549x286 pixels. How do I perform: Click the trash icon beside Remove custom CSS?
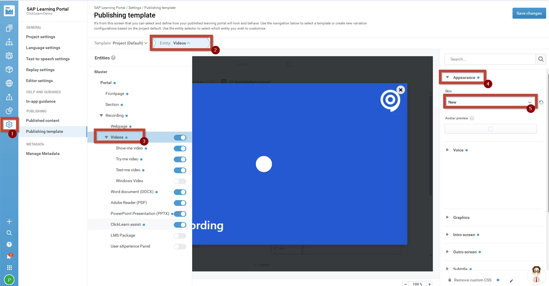pyautogui.click(x=450, y=280)
